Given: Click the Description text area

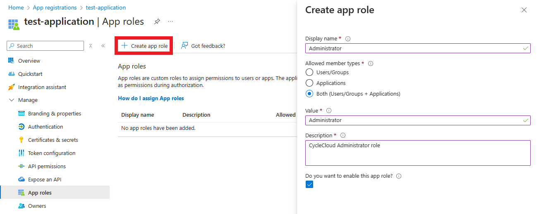Looking at the screenshot, I should [x=418, y=153].
